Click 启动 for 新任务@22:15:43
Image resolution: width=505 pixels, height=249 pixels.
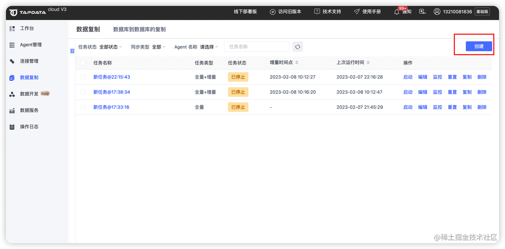point(408,77)
